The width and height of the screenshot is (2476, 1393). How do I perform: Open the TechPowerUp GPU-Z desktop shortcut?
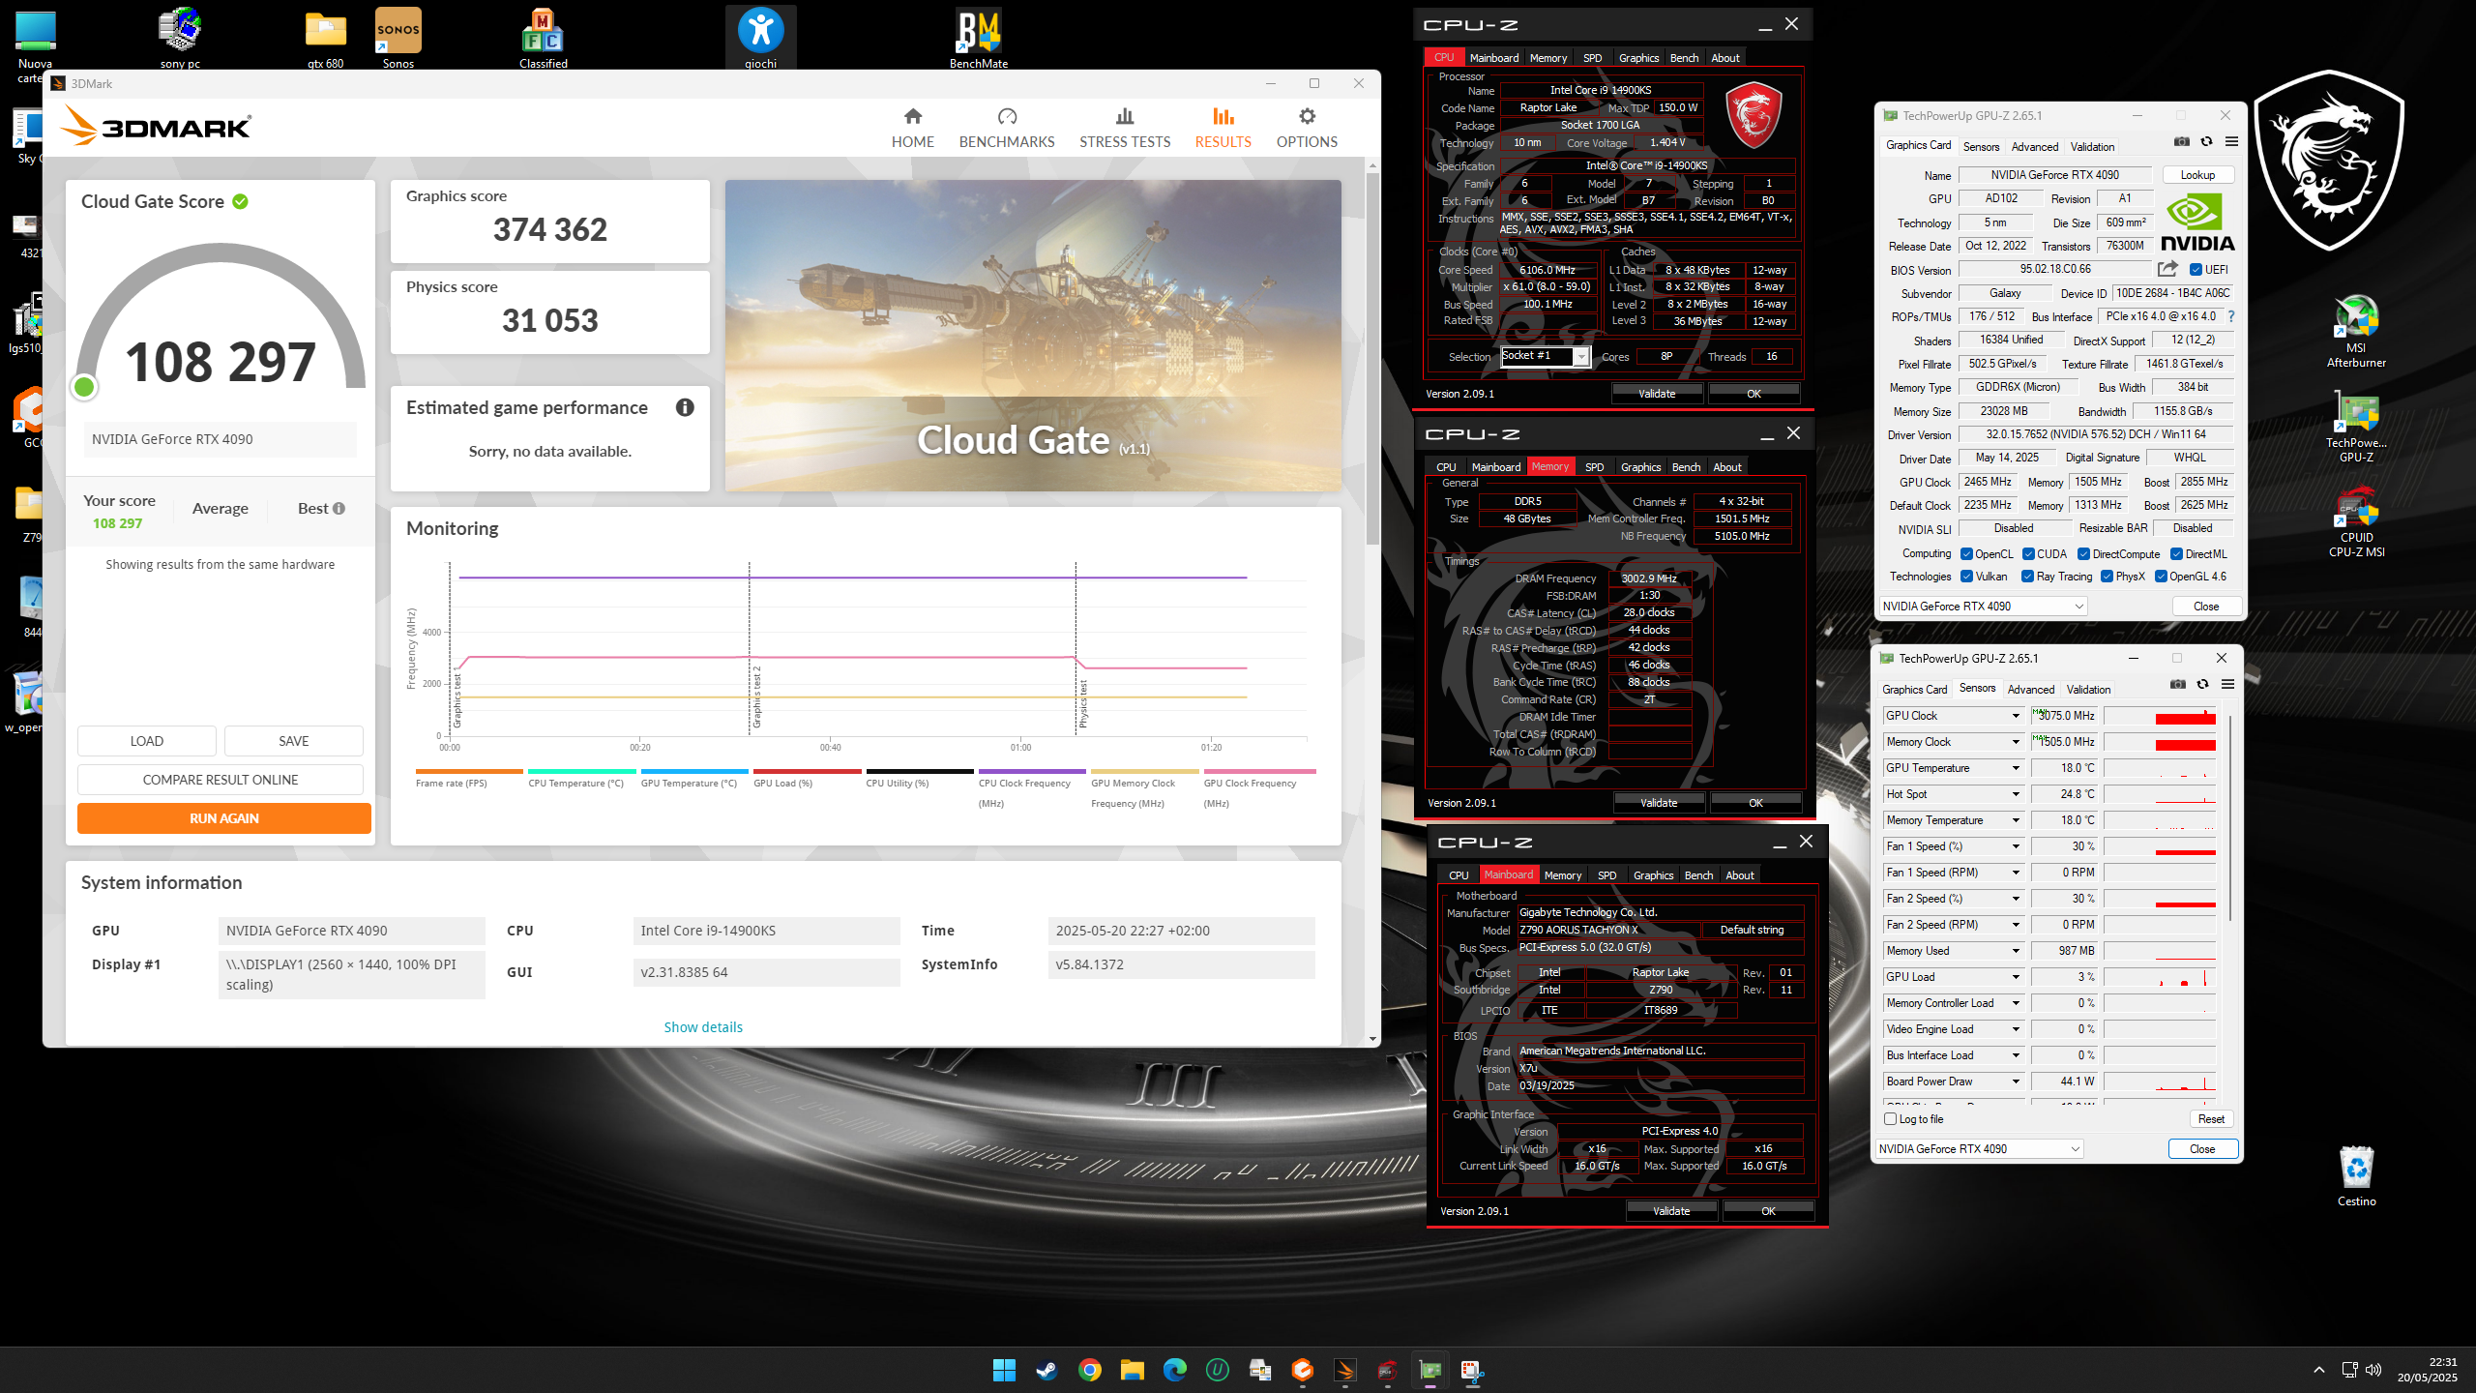point(2356,427)
